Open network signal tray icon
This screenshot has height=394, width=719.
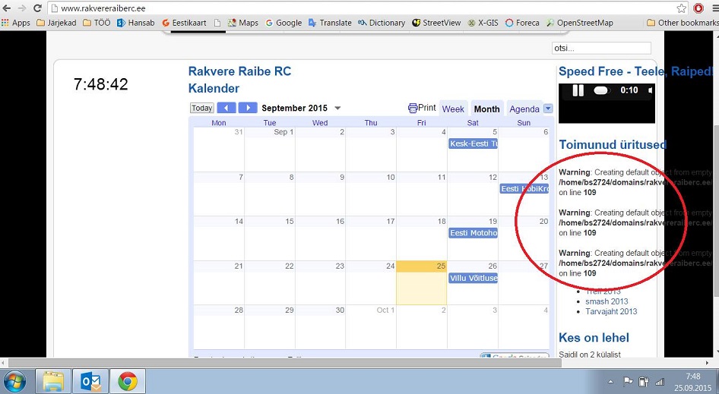tap(660, 381)
